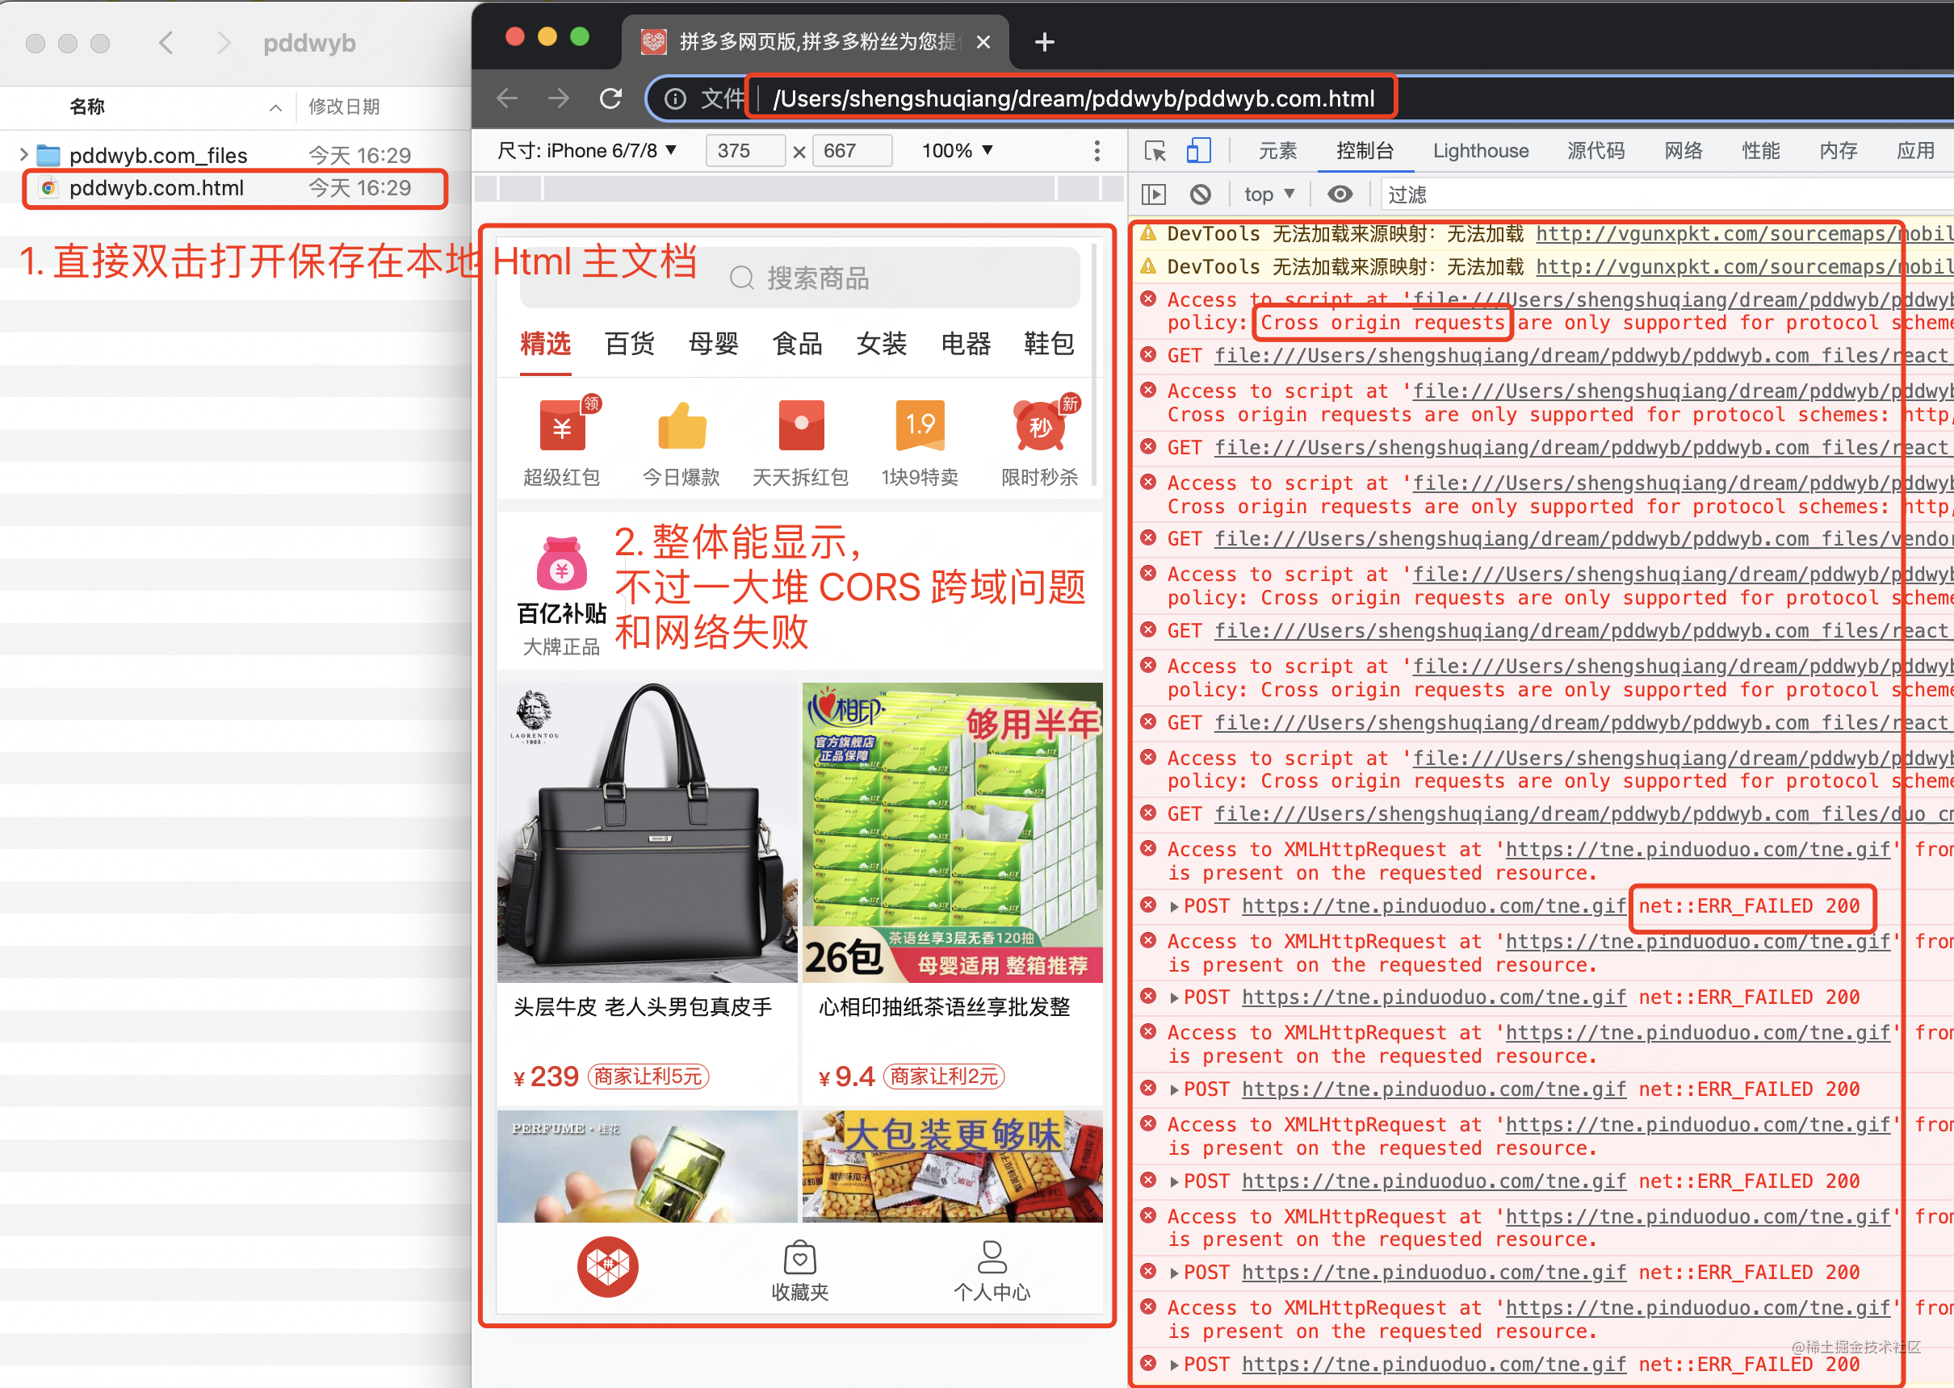Image resolution: width=1954 pixels, height=1388 pixels.
Task: Switch to the 内存 tab
Action: pyautogui.click(x=1838, y=151)
